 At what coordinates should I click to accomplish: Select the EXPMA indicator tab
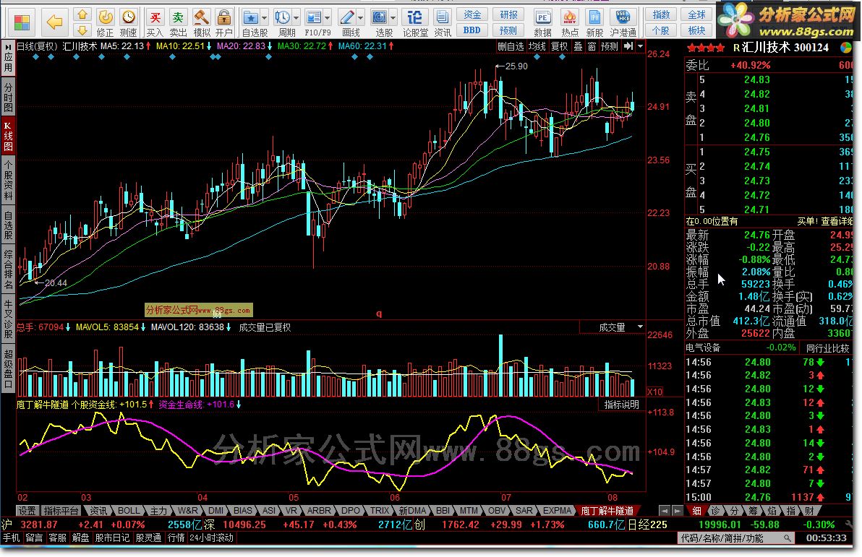point(558,511)
